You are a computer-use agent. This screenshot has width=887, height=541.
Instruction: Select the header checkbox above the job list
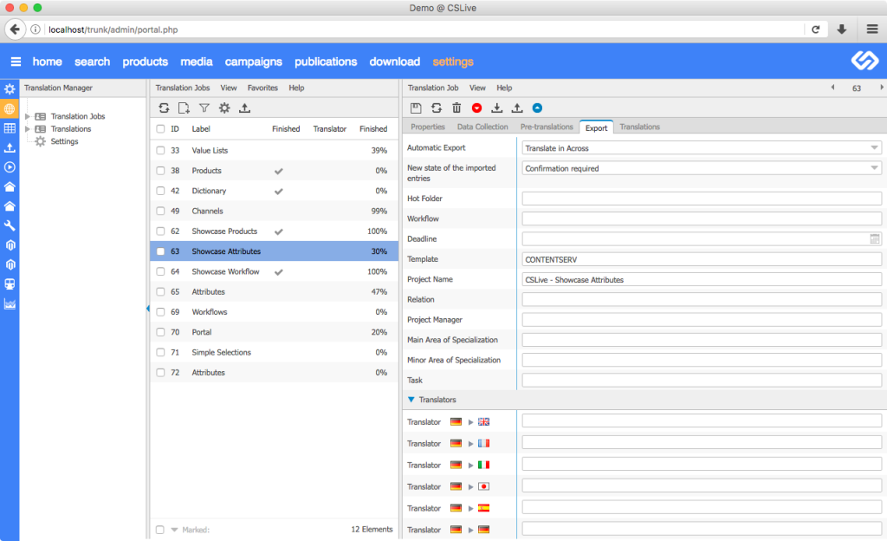(159, 128)
